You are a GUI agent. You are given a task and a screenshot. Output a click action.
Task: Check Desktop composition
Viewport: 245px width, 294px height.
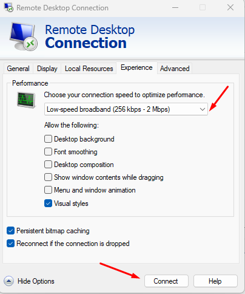tap(48, 165)
